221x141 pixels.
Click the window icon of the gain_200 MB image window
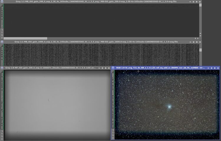2,2
